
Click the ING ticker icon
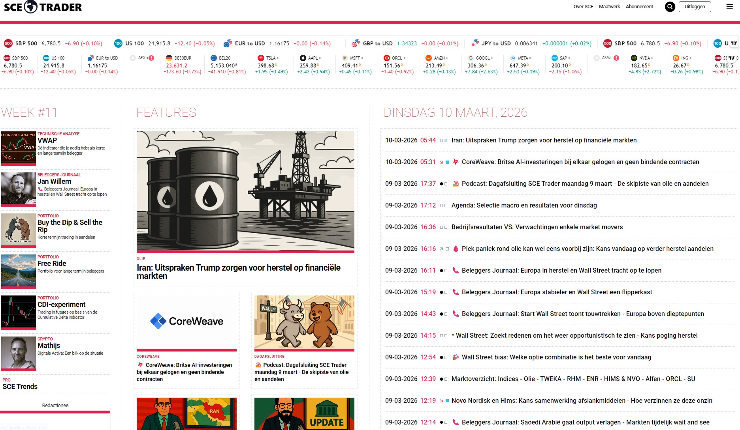pyautogui.click(x=676, y=58)
